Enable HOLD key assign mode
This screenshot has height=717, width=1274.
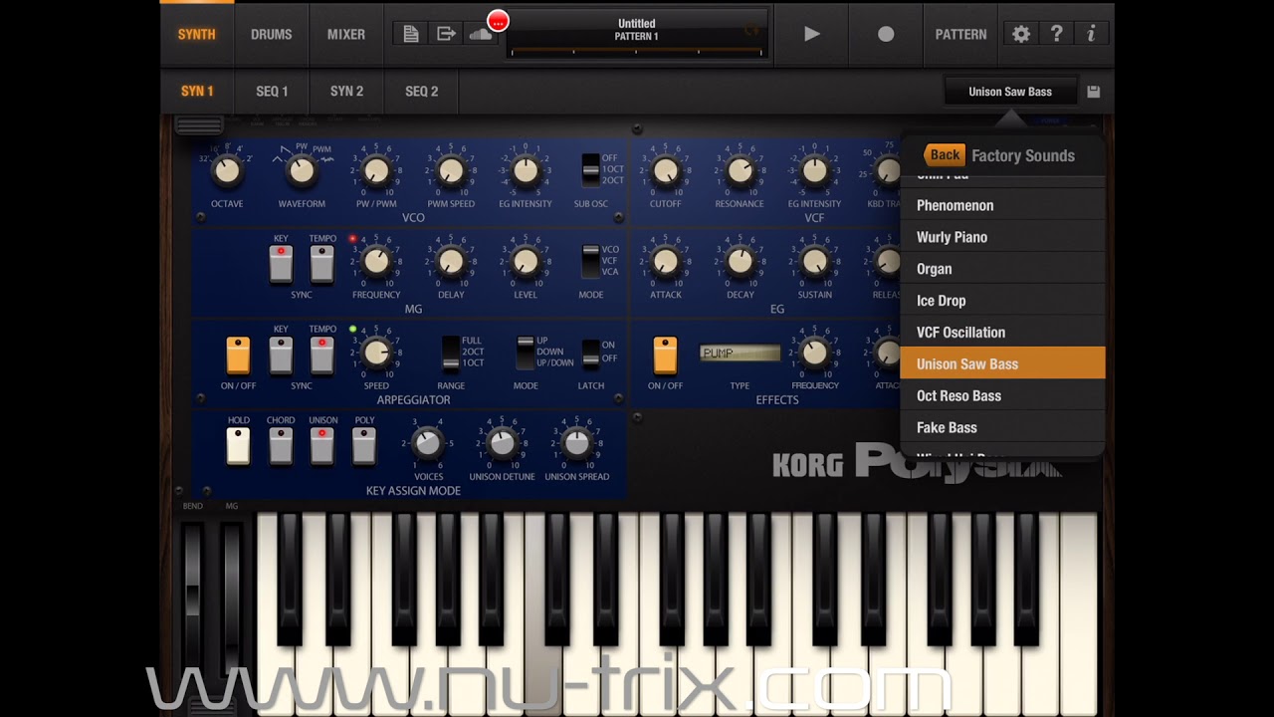(x=238, y=445)
